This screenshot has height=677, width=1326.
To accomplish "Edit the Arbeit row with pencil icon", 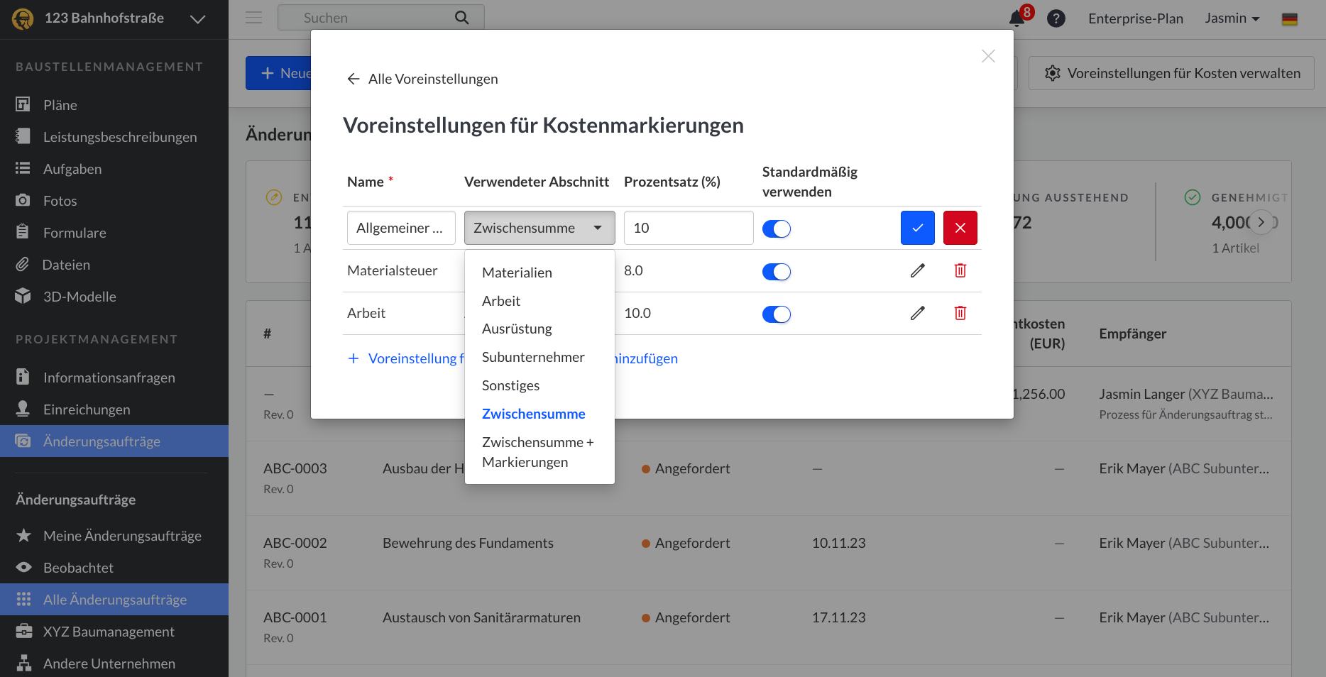I will coord(918,313).
